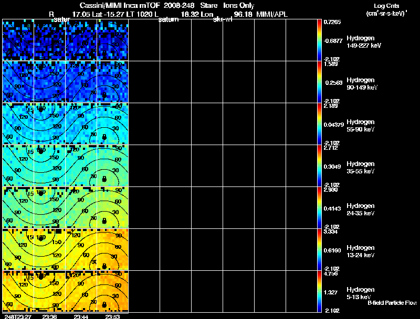Click the 'B-field Particle Flow' label

392,303
